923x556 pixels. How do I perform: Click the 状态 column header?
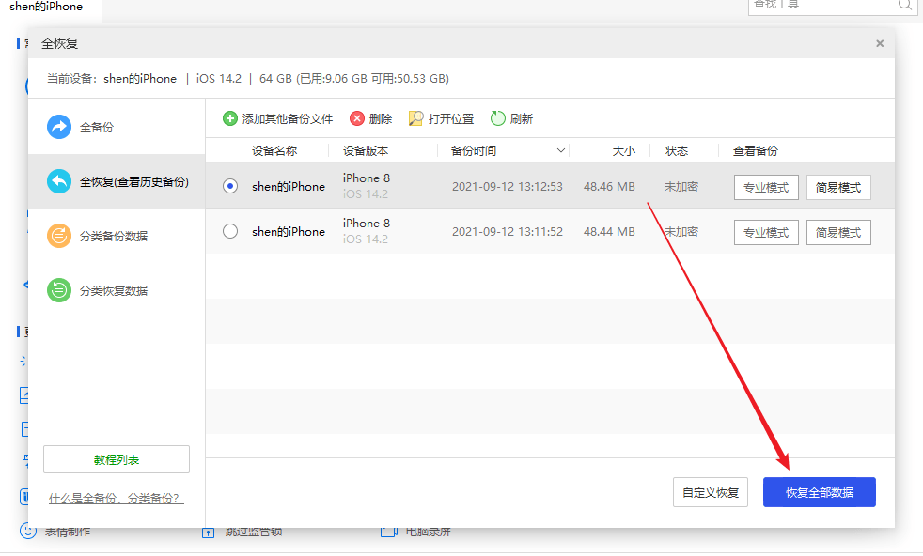[x=677, y=150]
